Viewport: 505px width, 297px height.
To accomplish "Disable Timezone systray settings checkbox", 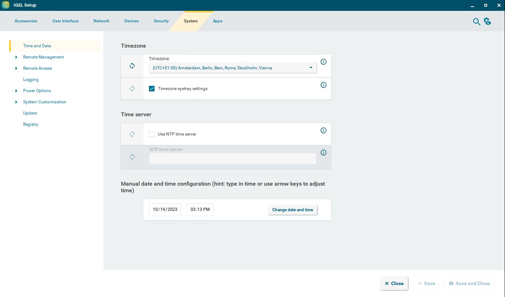I will [152, 89].
